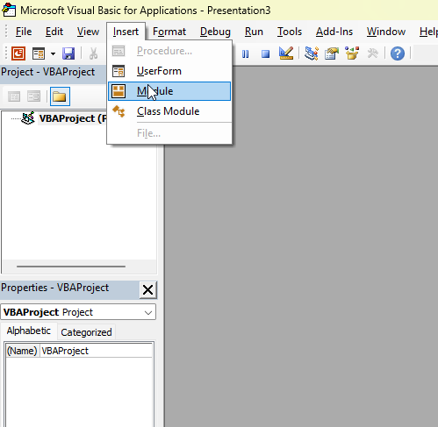Screen dimensions: 438x427
Task: Switch to the Alphabetic tab
Action: pos(29,331)
